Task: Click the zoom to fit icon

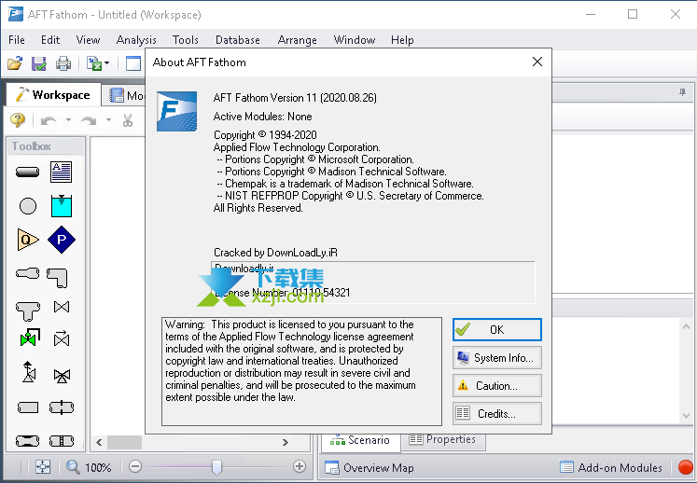Action: pos(43,467)
